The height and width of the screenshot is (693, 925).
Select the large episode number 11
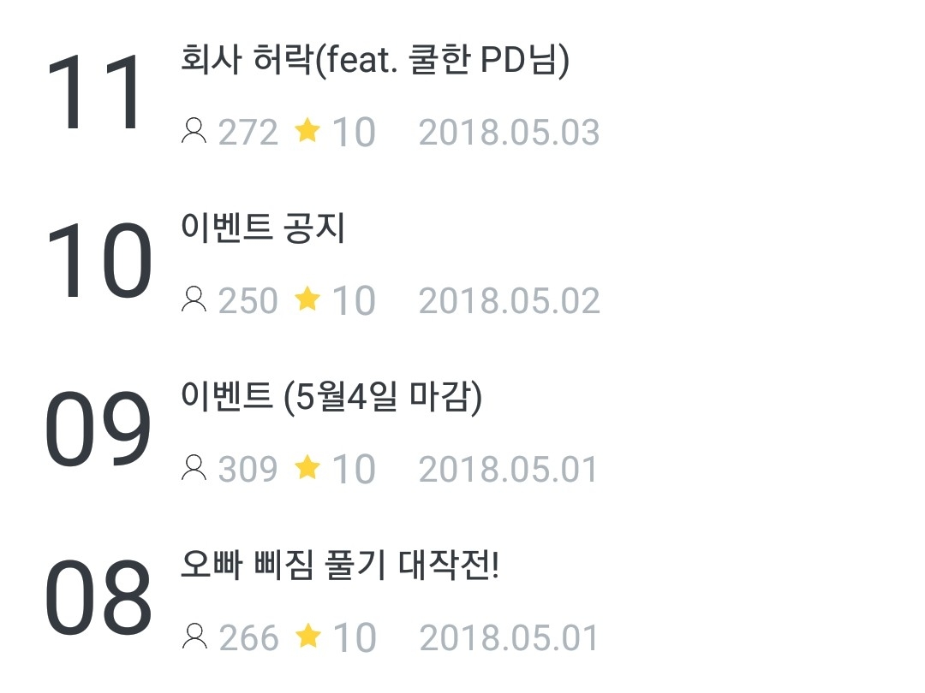coord(97,92)
